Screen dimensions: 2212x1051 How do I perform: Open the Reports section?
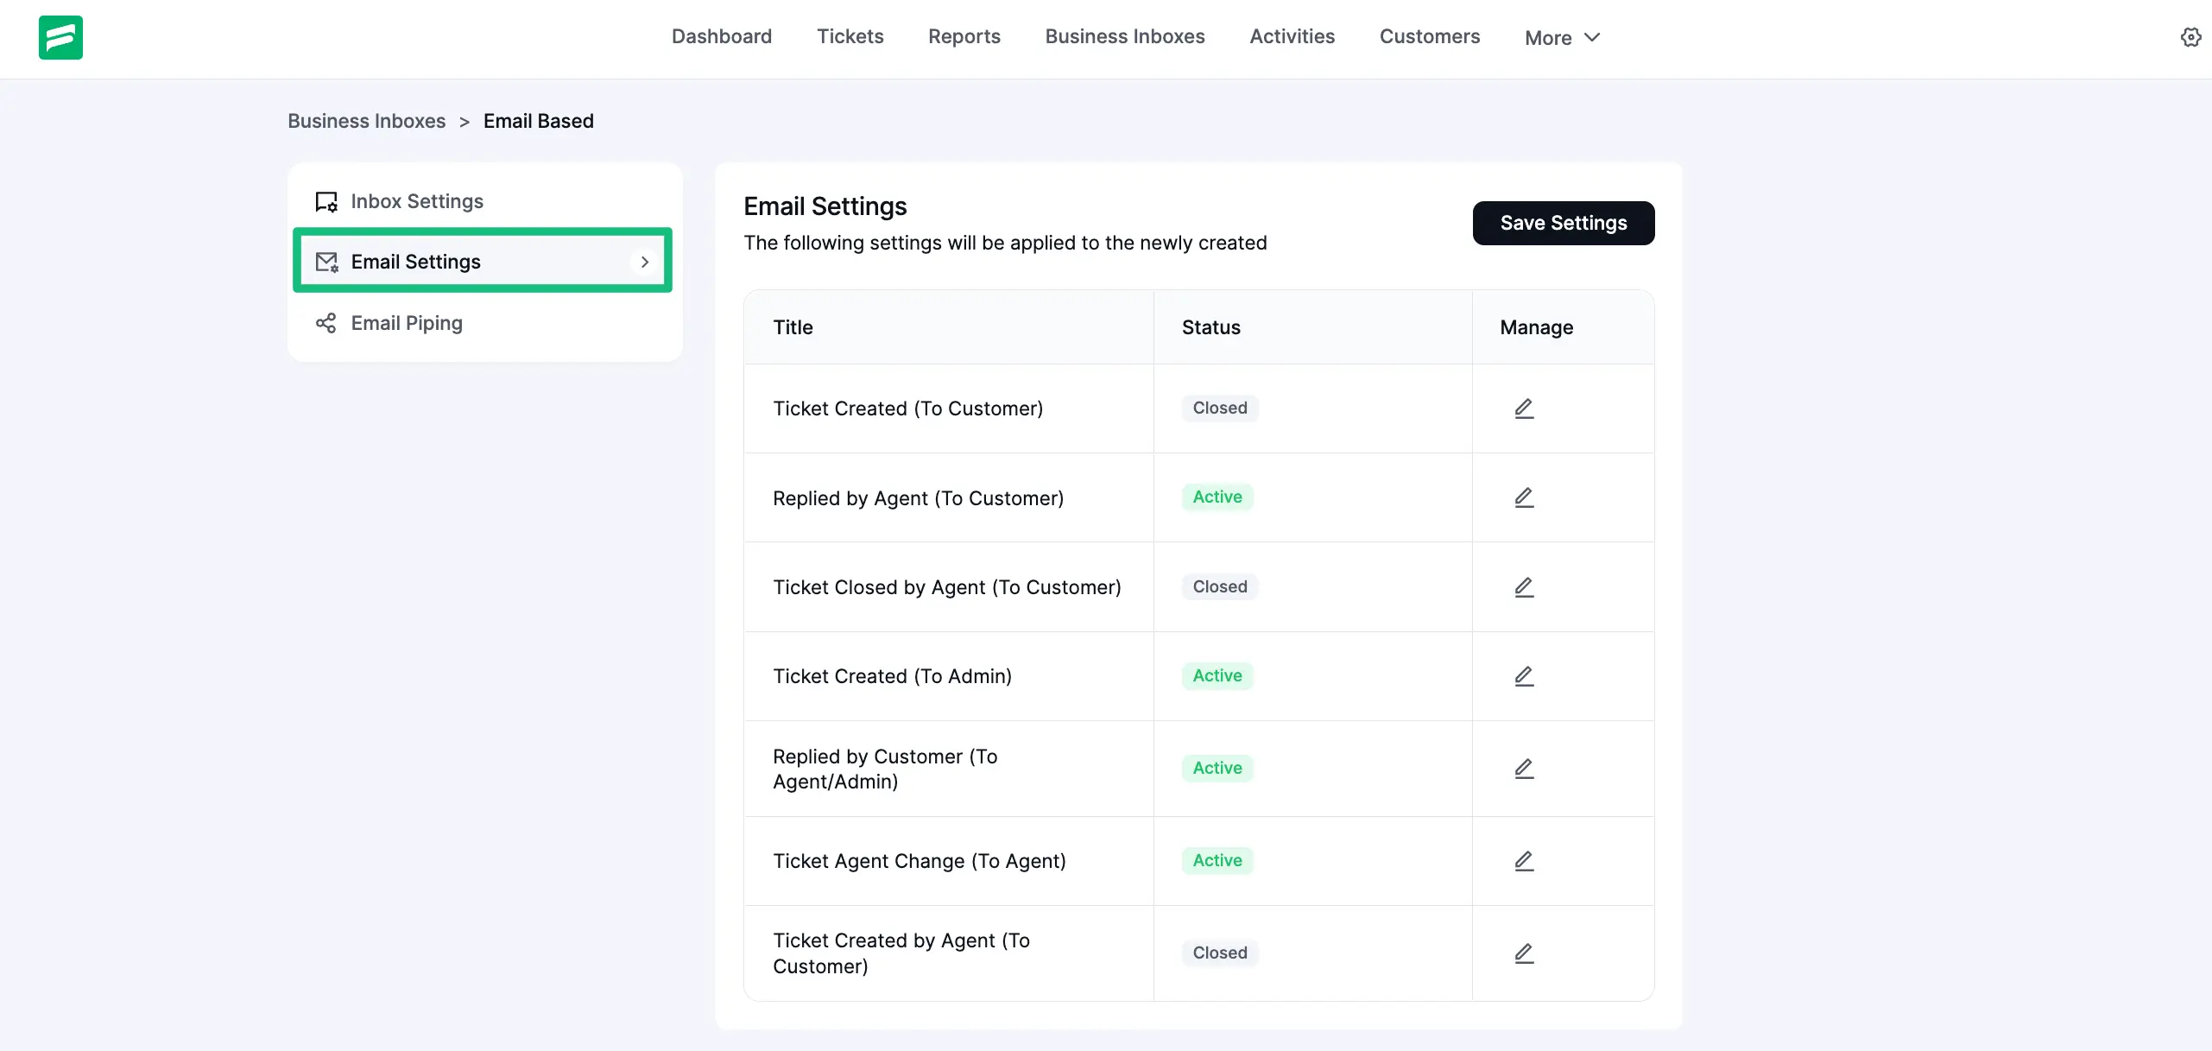coord(964,36)
